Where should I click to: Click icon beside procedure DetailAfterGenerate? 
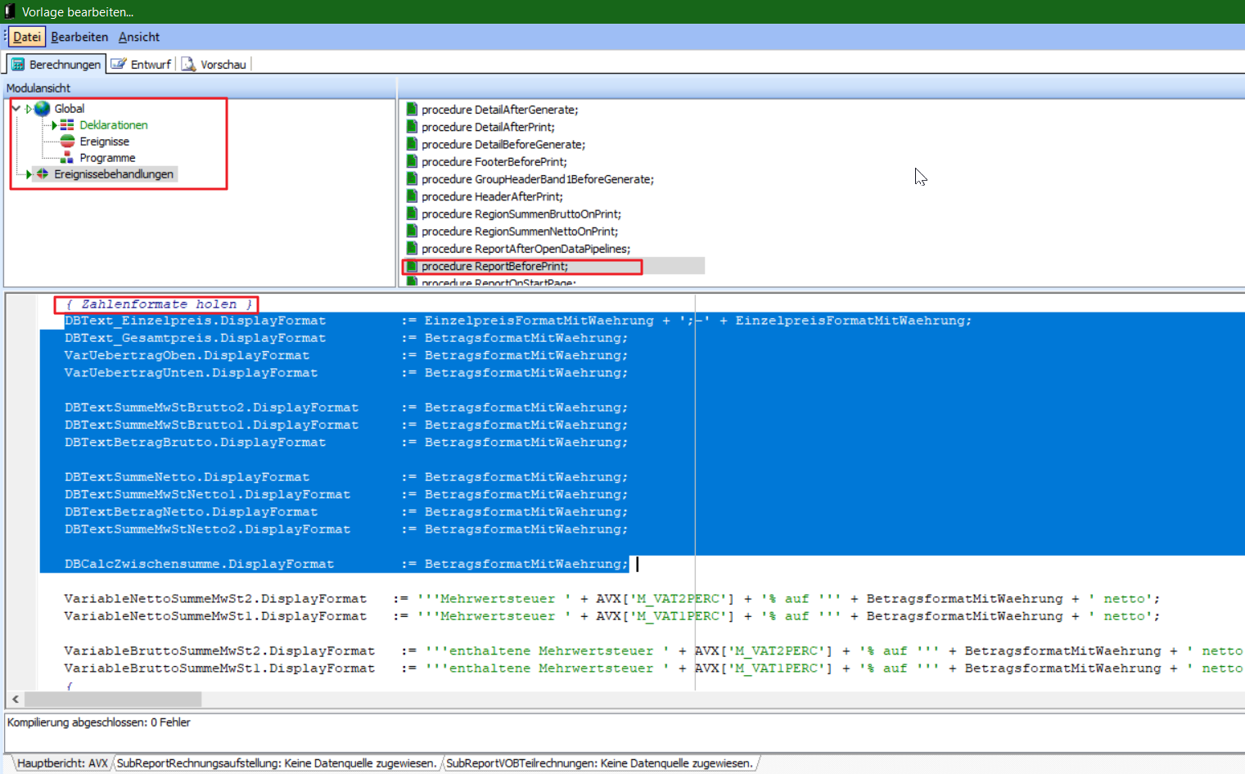(412, 110)
